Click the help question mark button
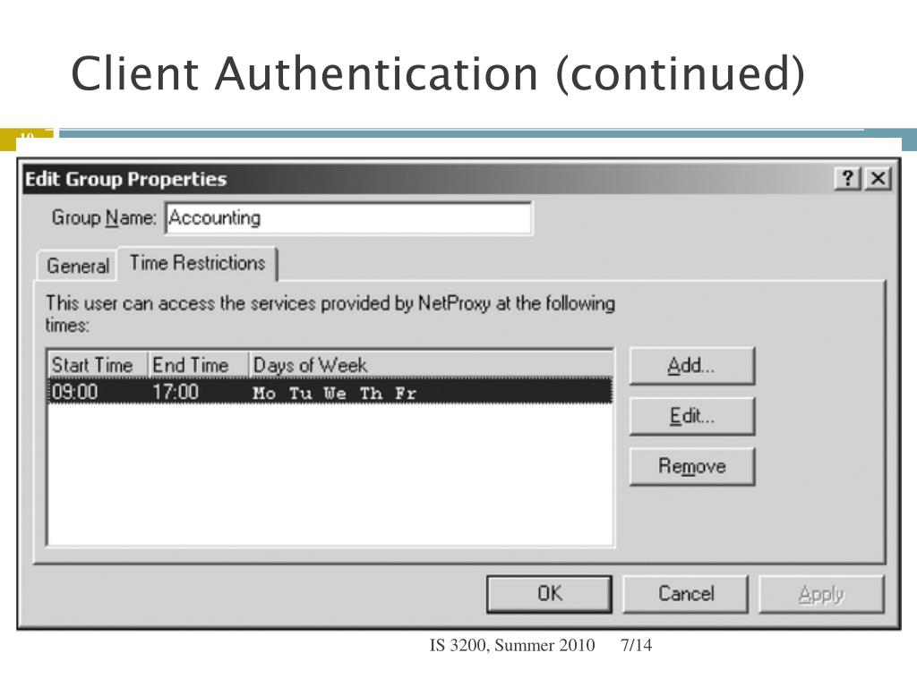Screen dimensions: 917x687 (847, 178)
